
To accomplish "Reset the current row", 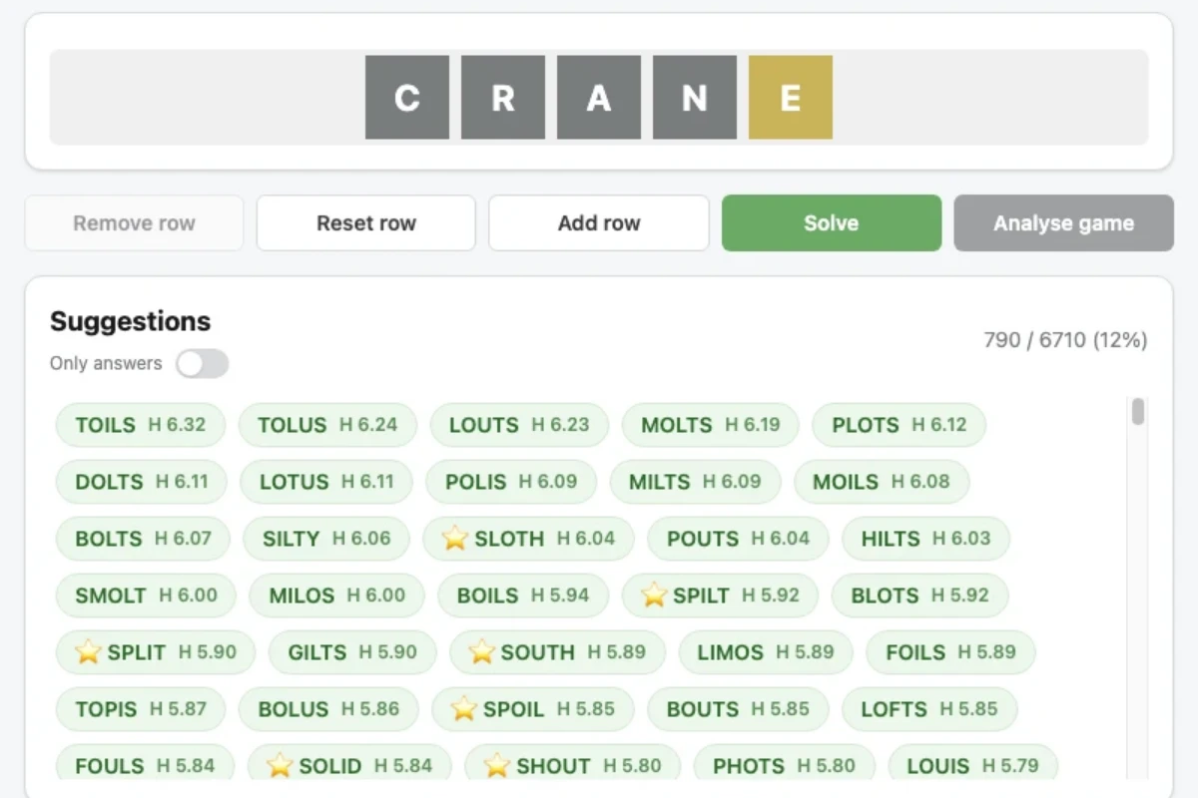I will pyautogui.click(x=366, y=223).
